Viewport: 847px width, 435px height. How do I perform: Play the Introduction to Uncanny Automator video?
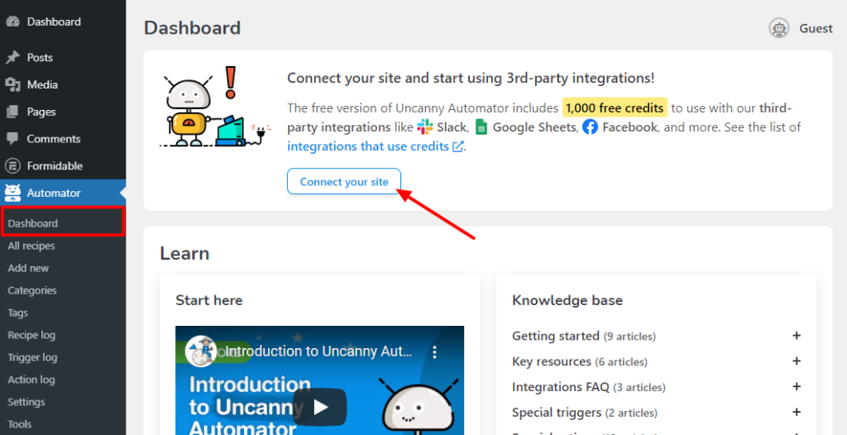(321, 407)
